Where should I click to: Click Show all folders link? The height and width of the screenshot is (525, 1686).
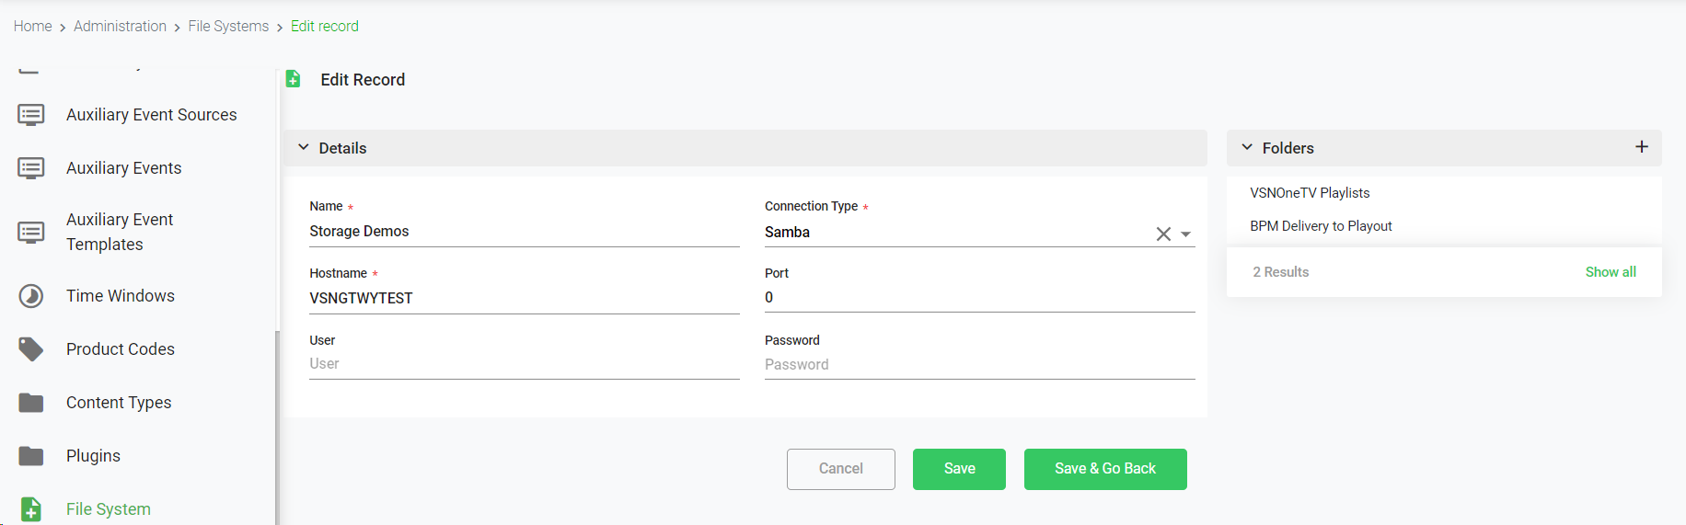click(x=1610, y=272)
